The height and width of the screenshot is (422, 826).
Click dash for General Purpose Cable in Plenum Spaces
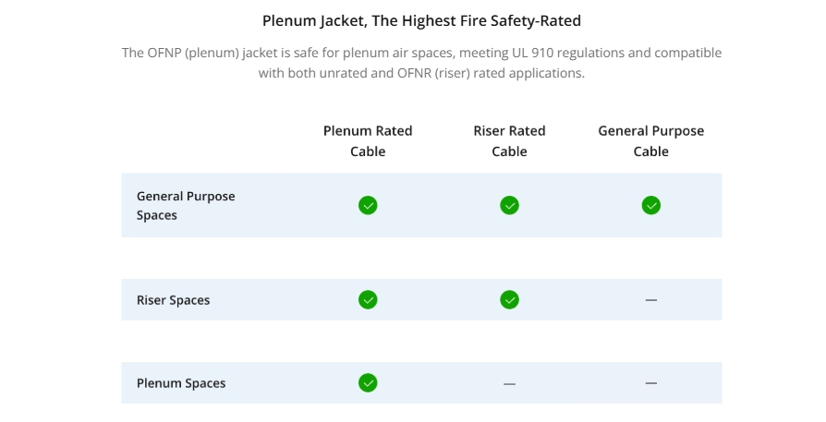(651, 383)
